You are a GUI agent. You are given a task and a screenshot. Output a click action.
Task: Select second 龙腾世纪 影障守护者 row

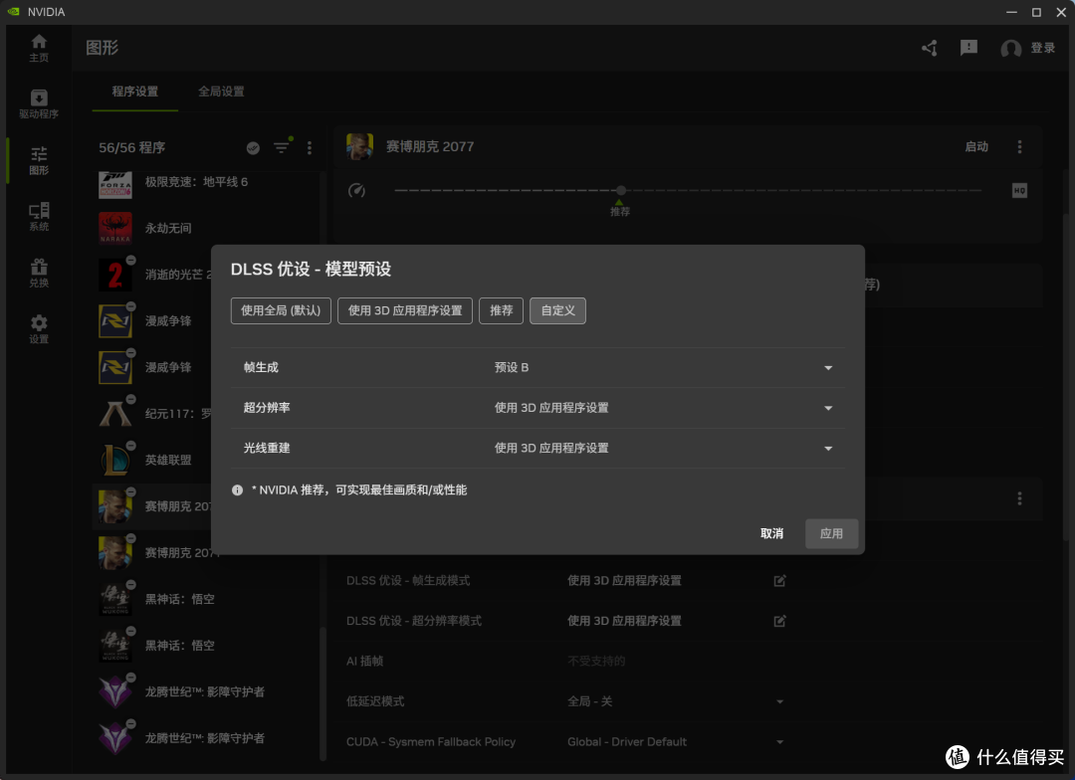pyautogui.click(x=206, y=738)
